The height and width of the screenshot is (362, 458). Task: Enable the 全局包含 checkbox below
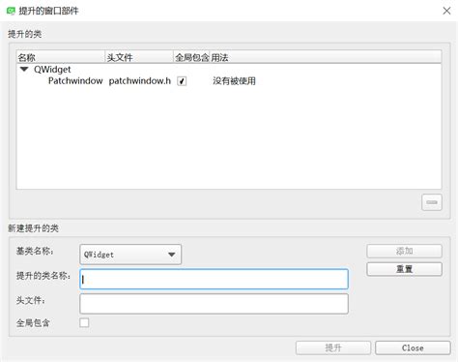pos(84,322)
